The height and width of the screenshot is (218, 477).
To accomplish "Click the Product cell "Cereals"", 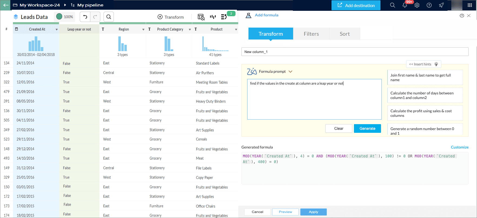I will 201,139.
